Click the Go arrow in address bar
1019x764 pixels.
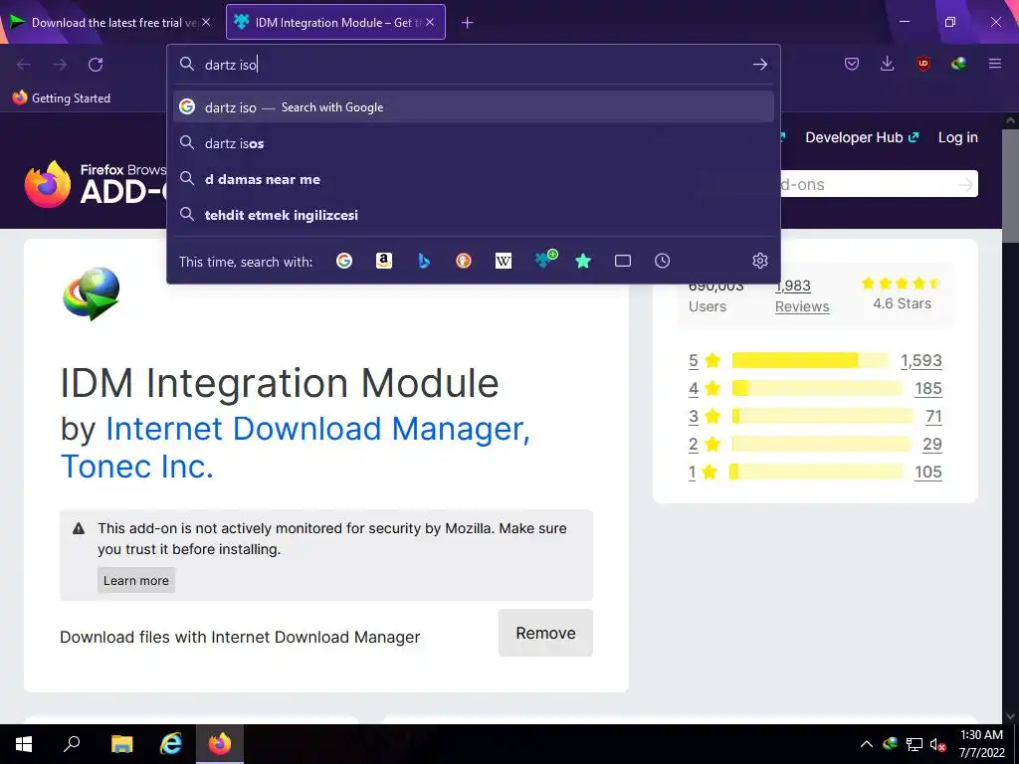coord(759,65)
